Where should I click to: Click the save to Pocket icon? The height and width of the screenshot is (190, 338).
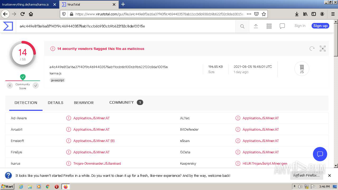click(256, 14)
